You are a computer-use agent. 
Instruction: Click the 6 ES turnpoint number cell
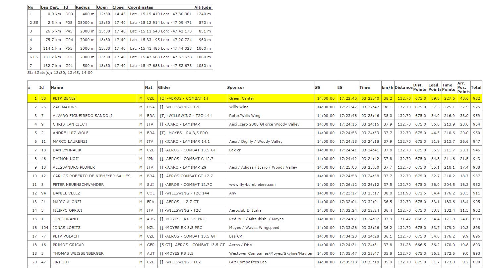tap(34, 57)
